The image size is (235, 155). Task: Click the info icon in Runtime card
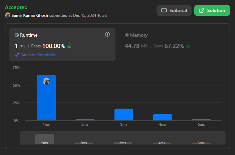tap(107, 34)
